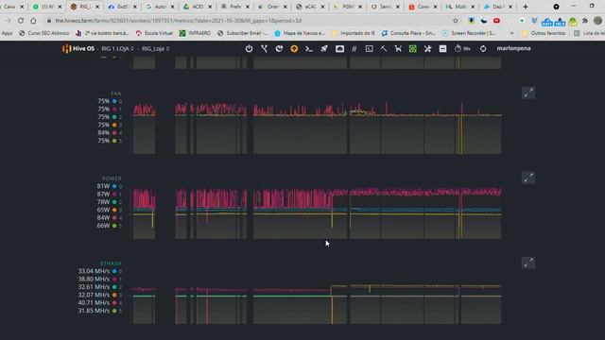605x340 pixels.
Task: Toggle the 40.71 MH/s GPU 4 series
Action: (x=100, y=302)
